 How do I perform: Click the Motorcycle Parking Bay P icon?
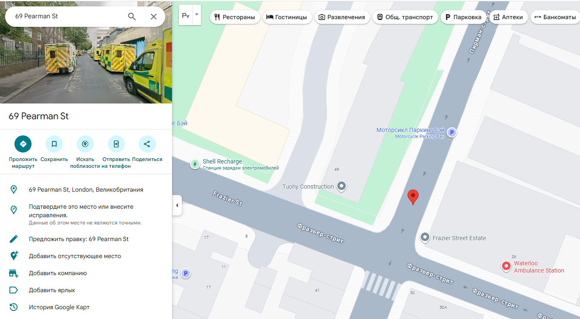[x=452, y=132]
